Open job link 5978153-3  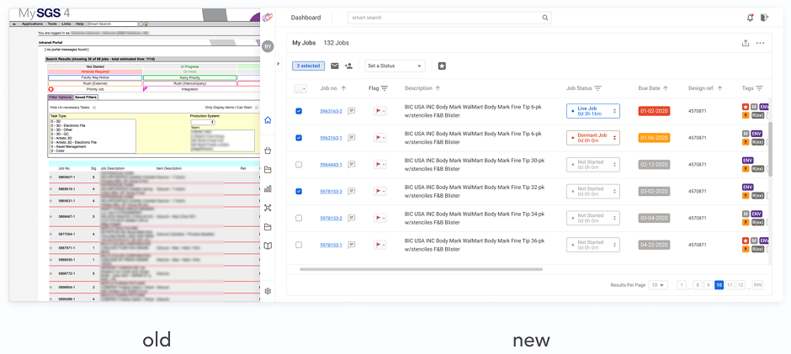click(x=331, y=191)
